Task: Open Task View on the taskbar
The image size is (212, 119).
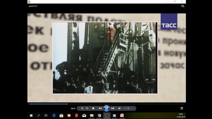Action: (46, 115)
